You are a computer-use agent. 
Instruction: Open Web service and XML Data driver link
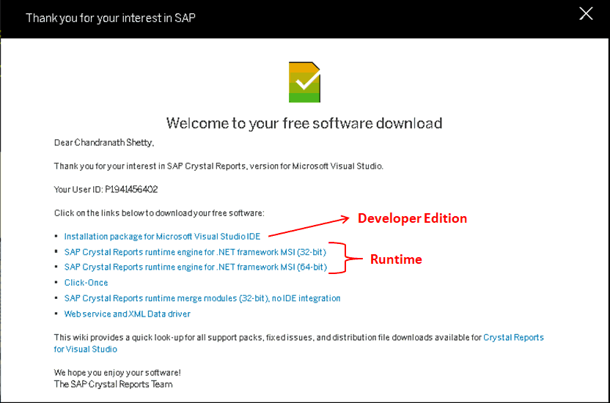pyautogui.click(x=128, y=314)
